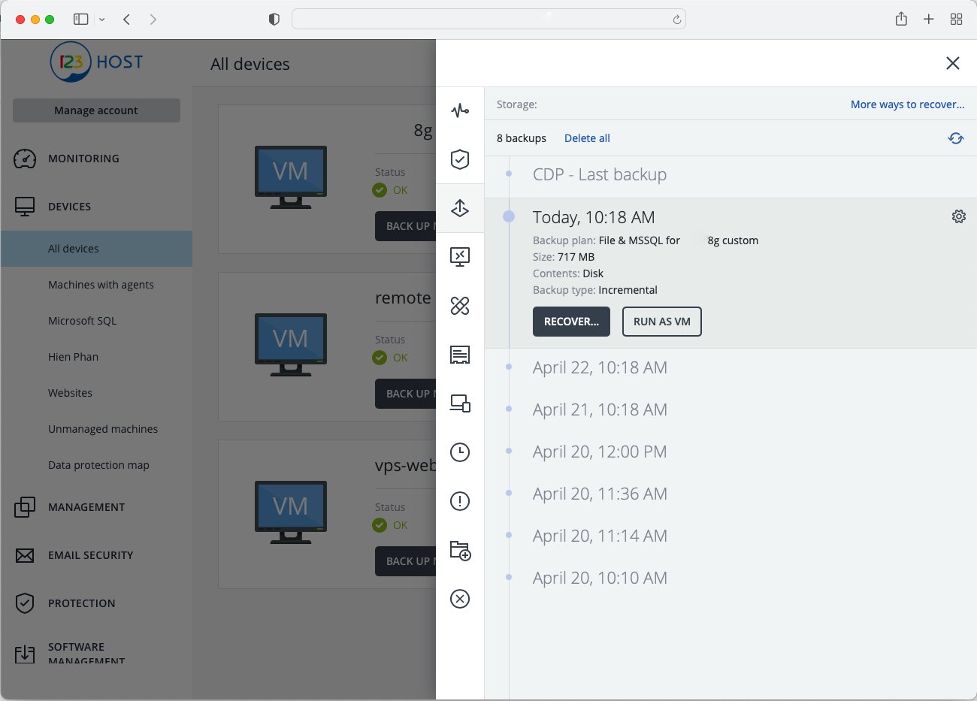Open the clock history icon in side panel
The width and height of the screenshot is (977, 701).
(x=460, y=452)
